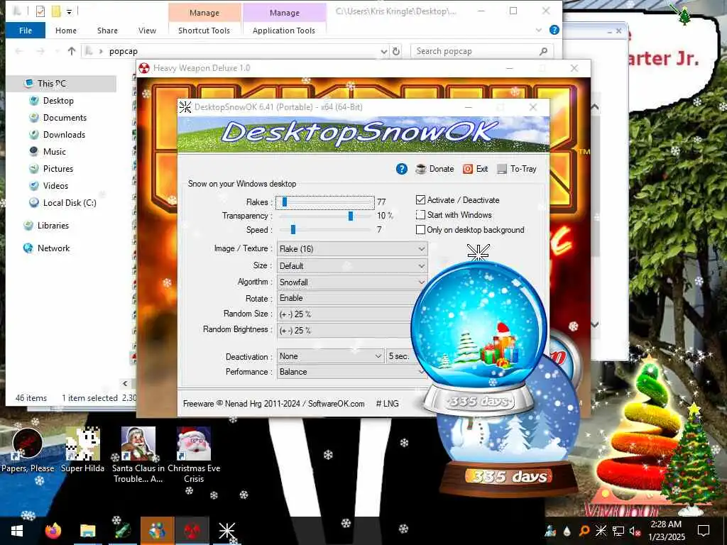Open File Explorer from the taskbar
This screenshot has width=727, height=545.
[87, 531]
